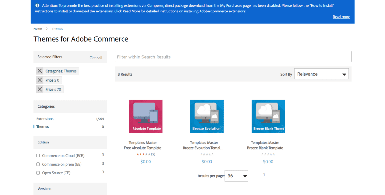
Task: Click the Selected Filters header
Action: click(x=50, y=57)
